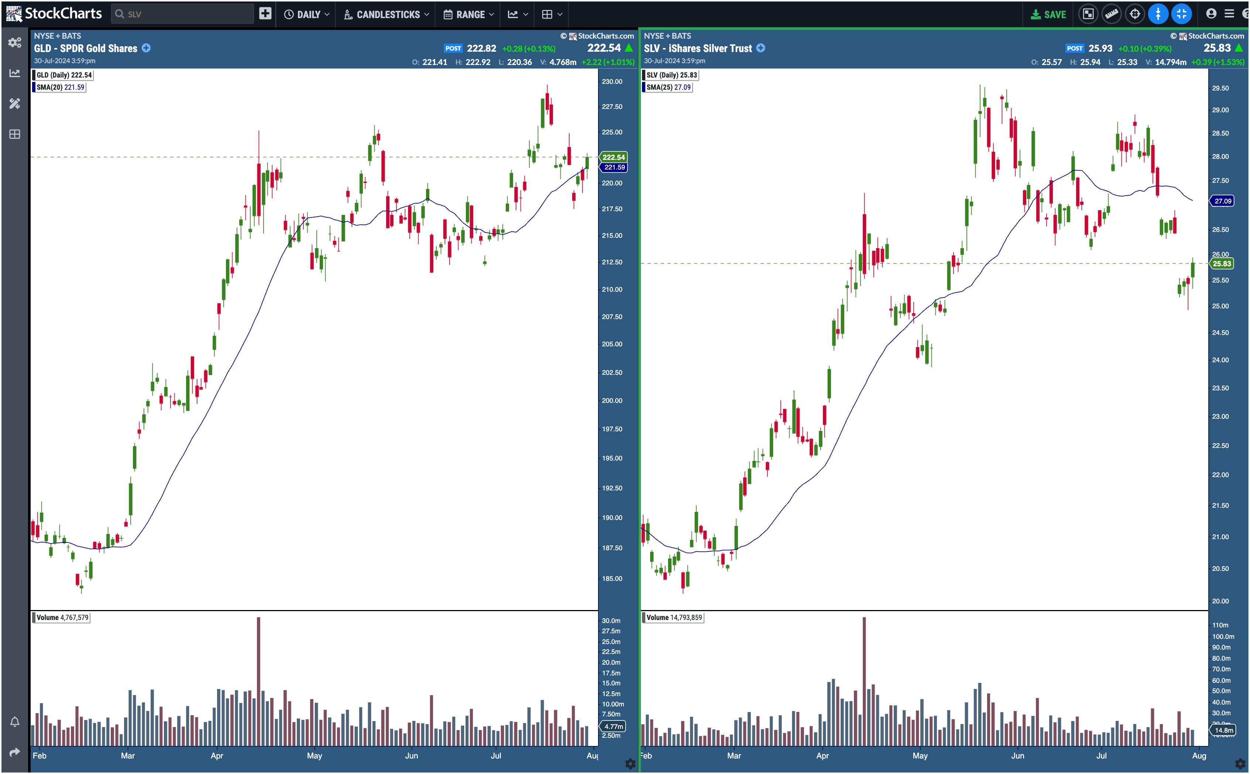Click the alerts bell icon in sidebar
Image resolution: width=1250 pixels, height=774 pixels.
tap(14, 722)
